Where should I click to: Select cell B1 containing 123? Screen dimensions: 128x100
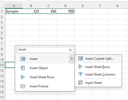coord(31,11)
